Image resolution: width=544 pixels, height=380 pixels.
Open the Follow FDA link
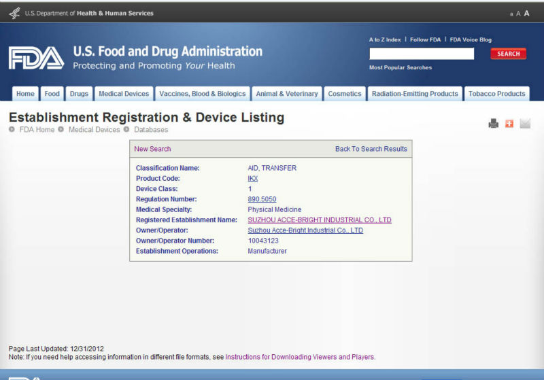pyautogui.click(x=426, y=39)
